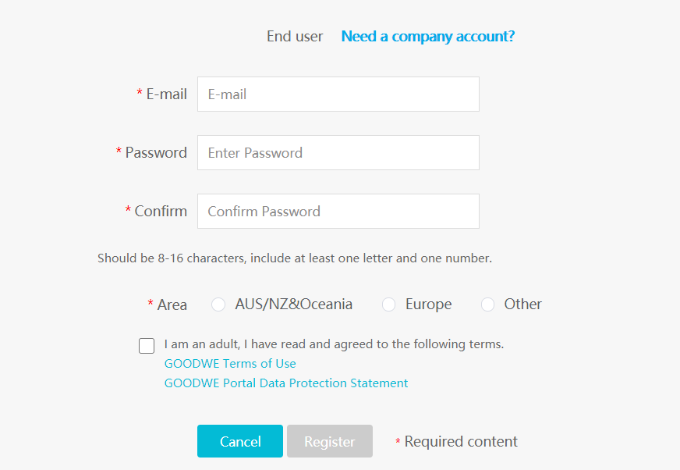
Task: Click the password length hint text
Action: click(x=294, y=258)
